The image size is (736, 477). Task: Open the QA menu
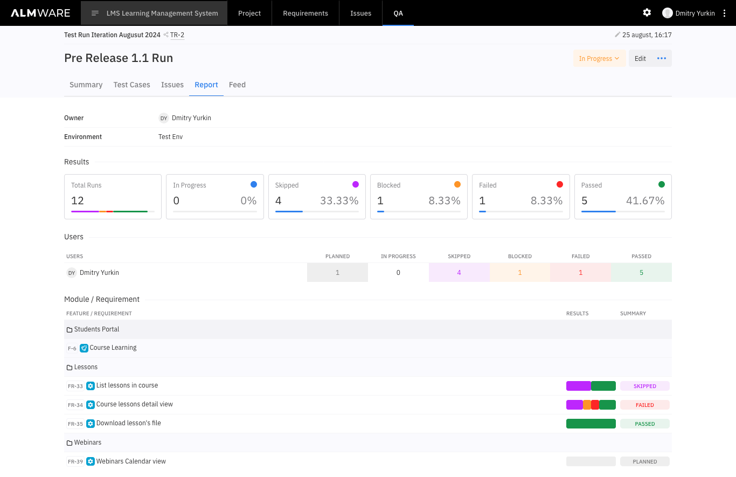(398, 13)
